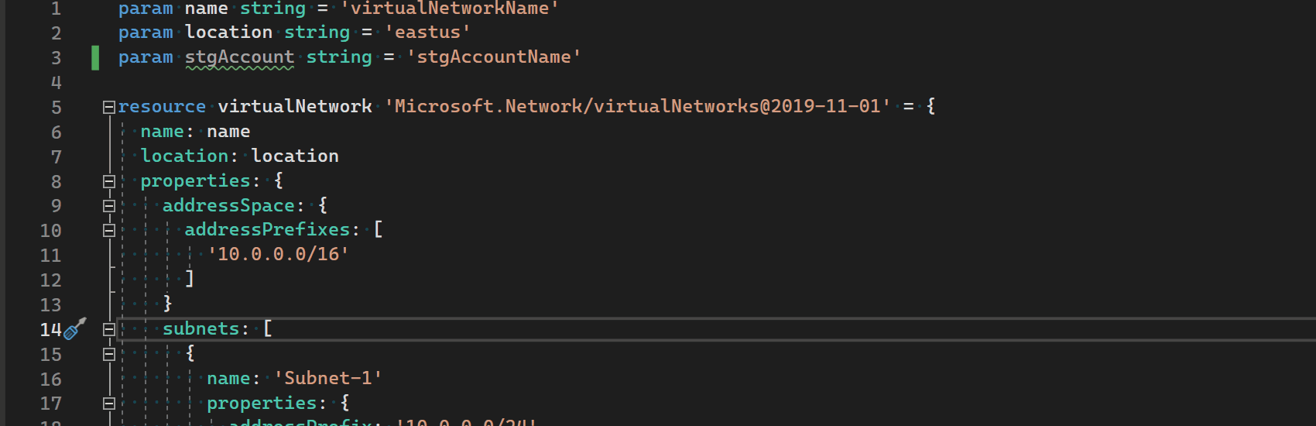Fold the addressSpace section

tap(109, 206)
